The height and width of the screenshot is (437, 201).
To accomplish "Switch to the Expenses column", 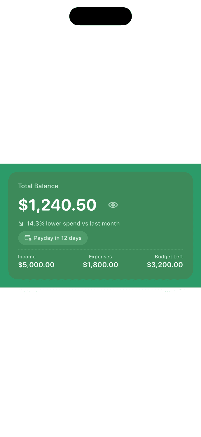I will pos(100,261).
